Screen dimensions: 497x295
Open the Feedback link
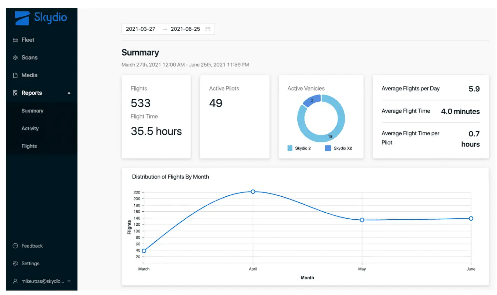[x=32, y=246]
